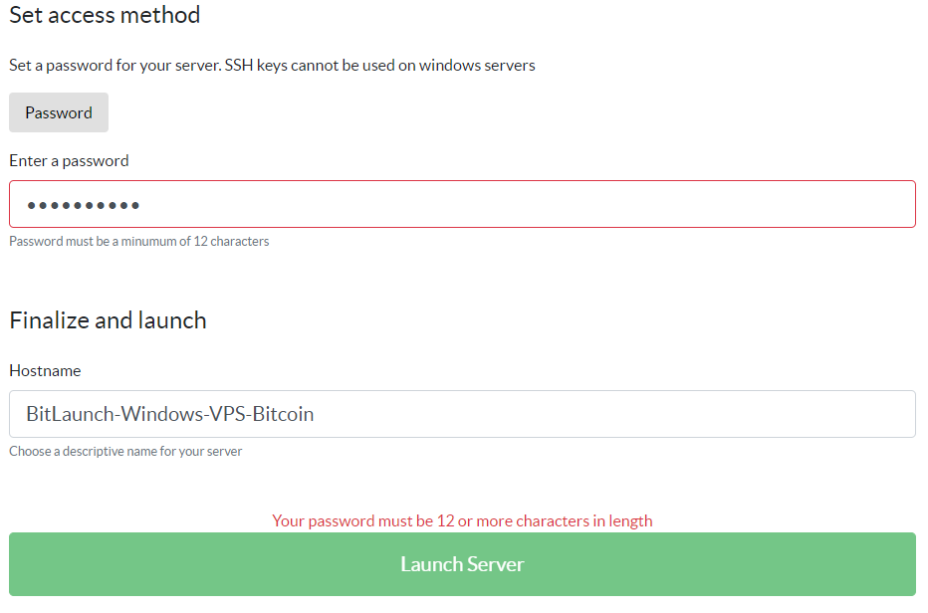
Task: Click 'Choose a descriptive name' helper text
Action: (125, 452)
